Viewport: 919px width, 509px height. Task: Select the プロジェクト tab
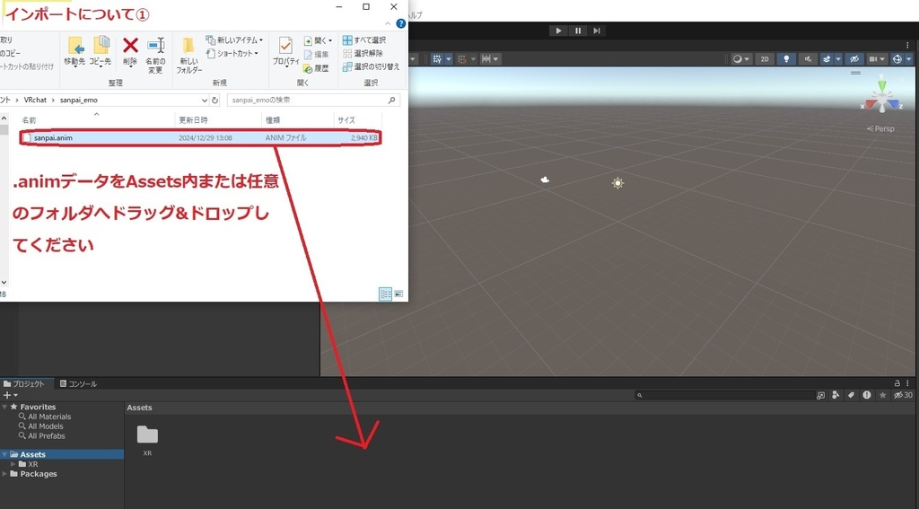pos(24,383)
